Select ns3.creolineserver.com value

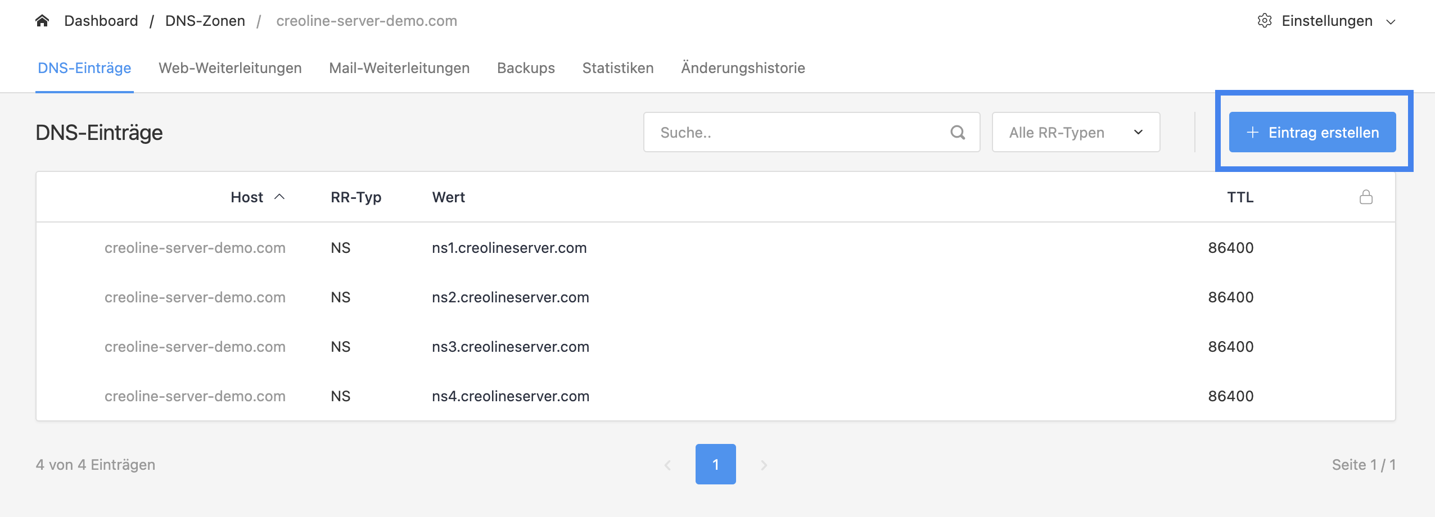tap(510, 347)
